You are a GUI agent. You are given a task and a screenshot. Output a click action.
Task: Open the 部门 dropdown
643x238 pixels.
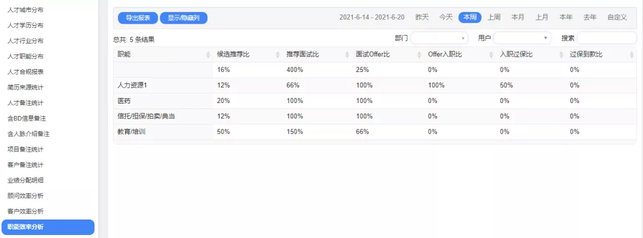pos(439,38)
